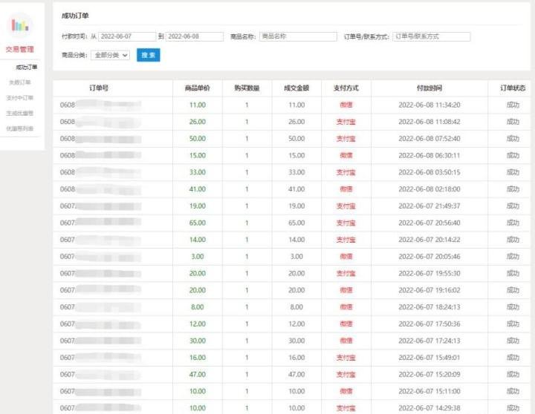This screenshot has height=414, width=535.
Task: Click 成功 status in the 15:49:01 row
Action: tap(513, 358)
